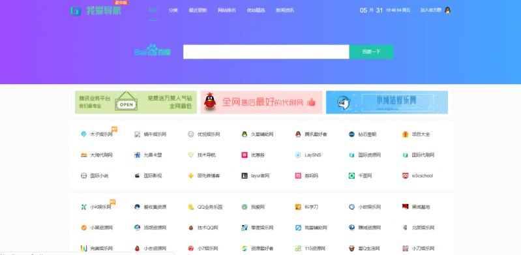Image resolution: width=521 pixels, height=255 pixels.
Task: Open the 资源爱好者 link
Action: pos(262,248)
